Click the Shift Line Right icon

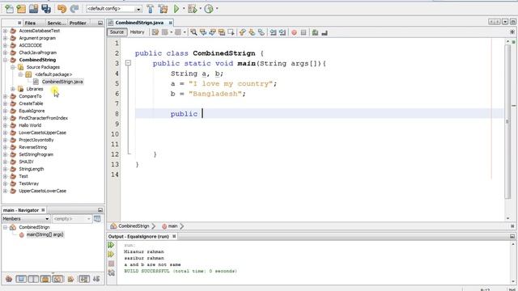[282, 32]
